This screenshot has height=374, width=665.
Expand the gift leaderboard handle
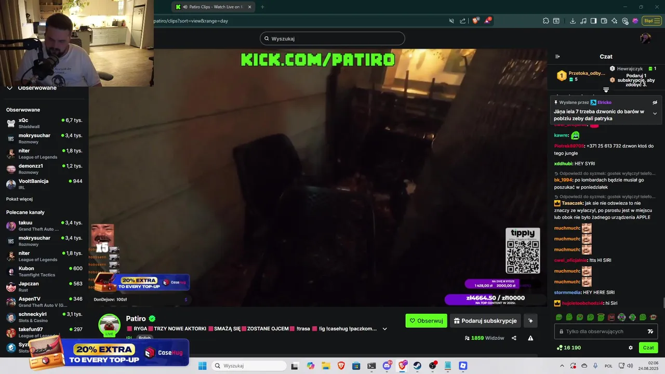pyautogui.click(x=606, y=90)
